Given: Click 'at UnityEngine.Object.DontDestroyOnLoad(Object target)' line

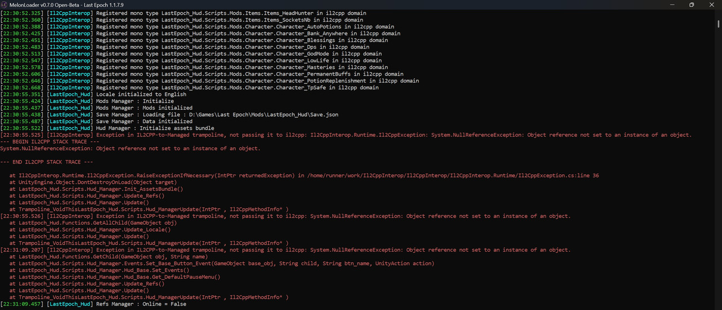Looking at the screenshot, I should coord(93,182).
